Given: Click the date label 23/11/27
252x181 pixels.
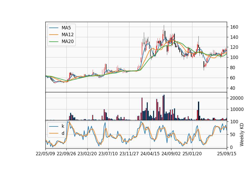Looking at the screenshot, I should [129, 154].
